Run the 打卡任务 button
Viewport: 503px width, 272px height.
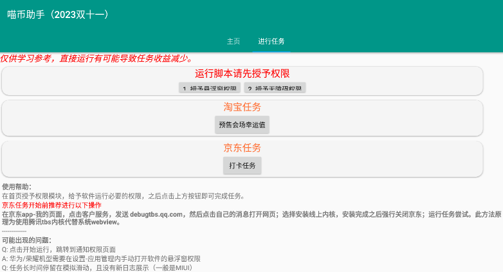pyautogui.click(x=242, y=166)
